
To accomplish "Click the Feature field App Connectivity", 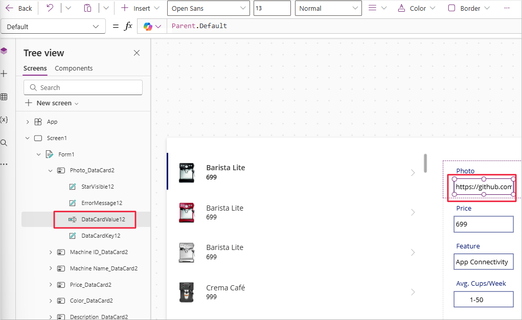I will point(483,262).
